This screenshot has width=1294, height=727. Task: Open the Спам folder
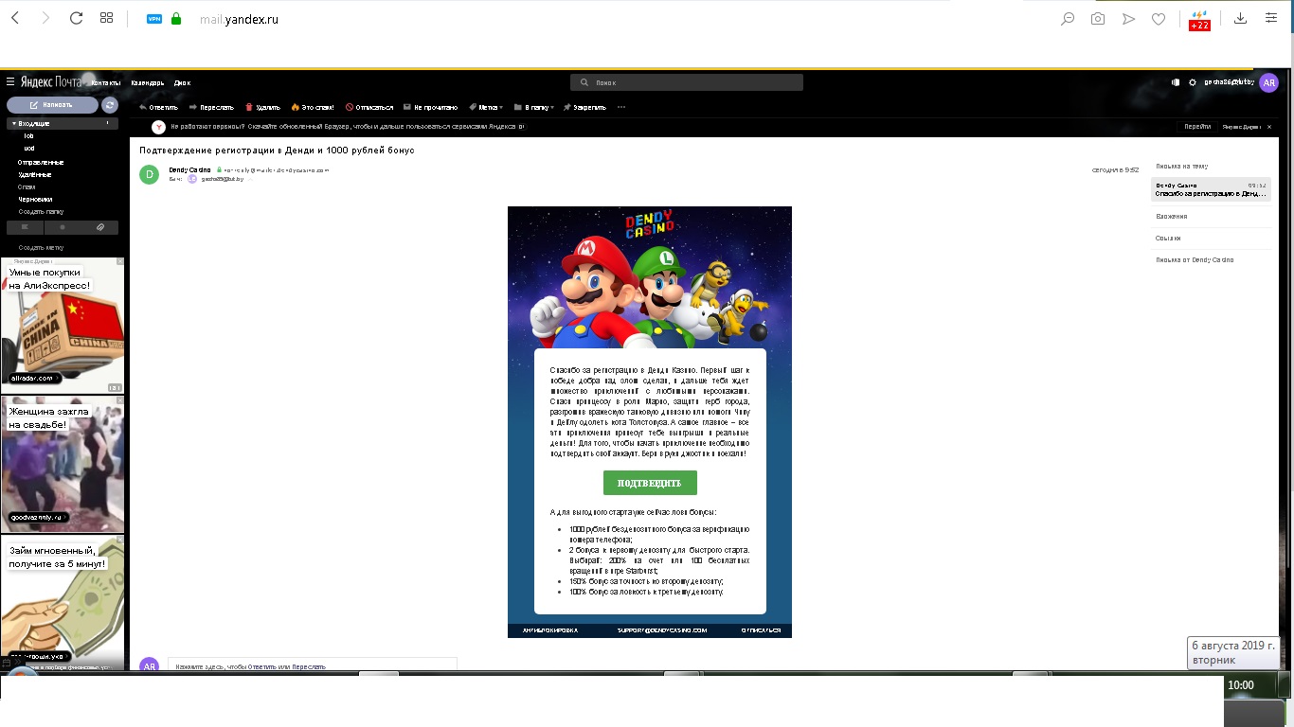pos(27,187)
